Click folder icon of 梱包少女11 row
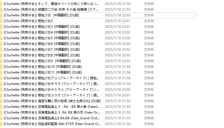224x128 pixels. [1, 72]
